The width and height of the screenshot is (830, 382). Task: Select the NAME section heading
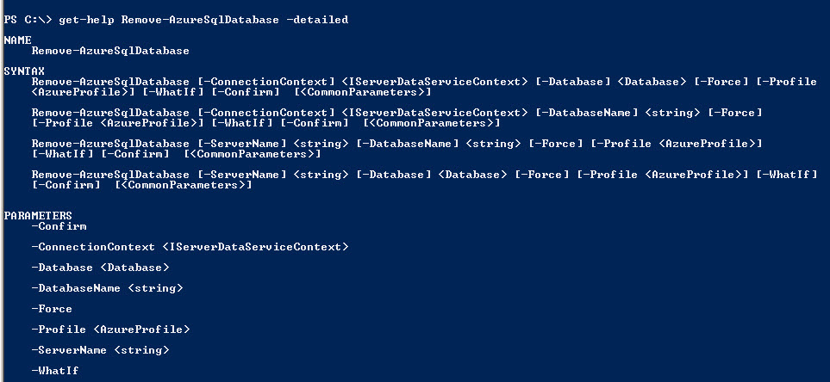(x=17, y=40)
